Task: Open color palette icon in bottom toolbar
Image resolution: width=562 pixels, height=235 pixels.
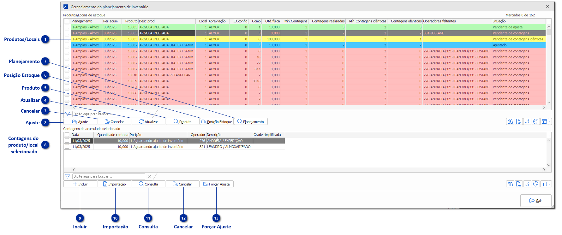Action: (x=536, y=184)
